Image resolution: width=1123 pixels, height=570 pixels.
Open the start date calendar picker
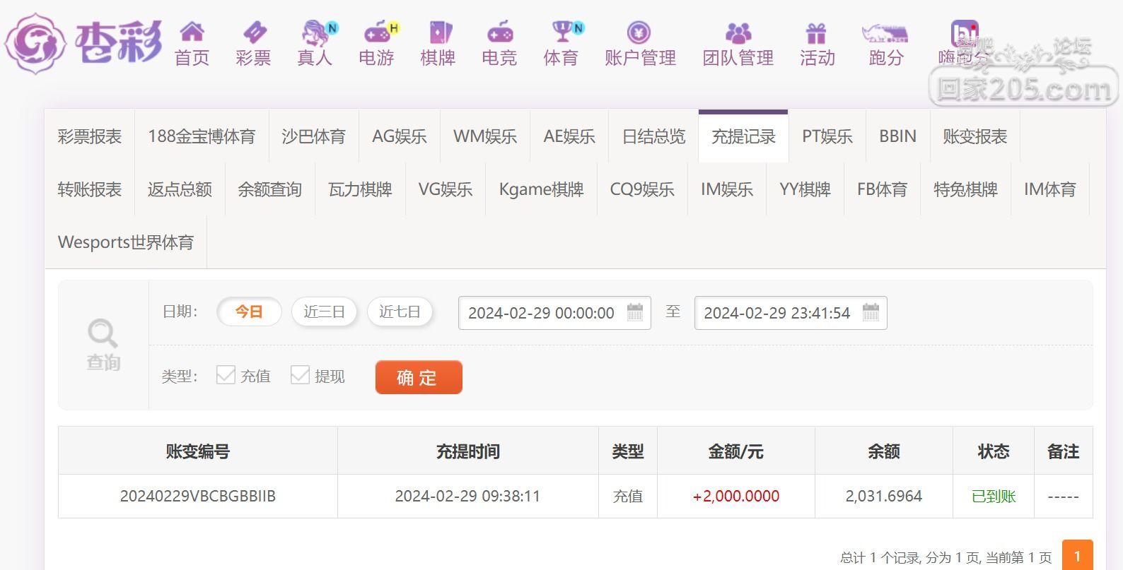(635, 313)
